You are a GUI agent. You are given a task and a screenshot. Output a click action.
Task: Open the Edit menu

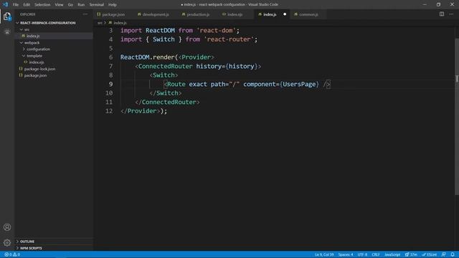point(27,5)
